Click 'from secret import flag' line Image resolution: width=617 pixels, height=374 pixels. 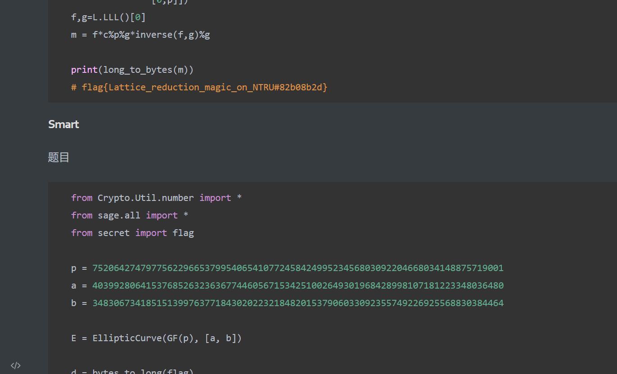tap(132, 233)
